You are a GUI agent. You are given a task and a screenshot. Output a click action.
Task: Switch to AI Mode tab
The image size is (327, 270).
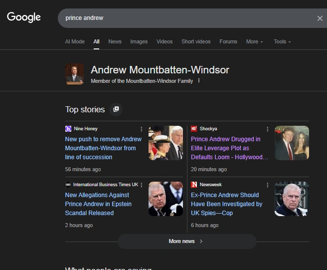click(75, 42)
